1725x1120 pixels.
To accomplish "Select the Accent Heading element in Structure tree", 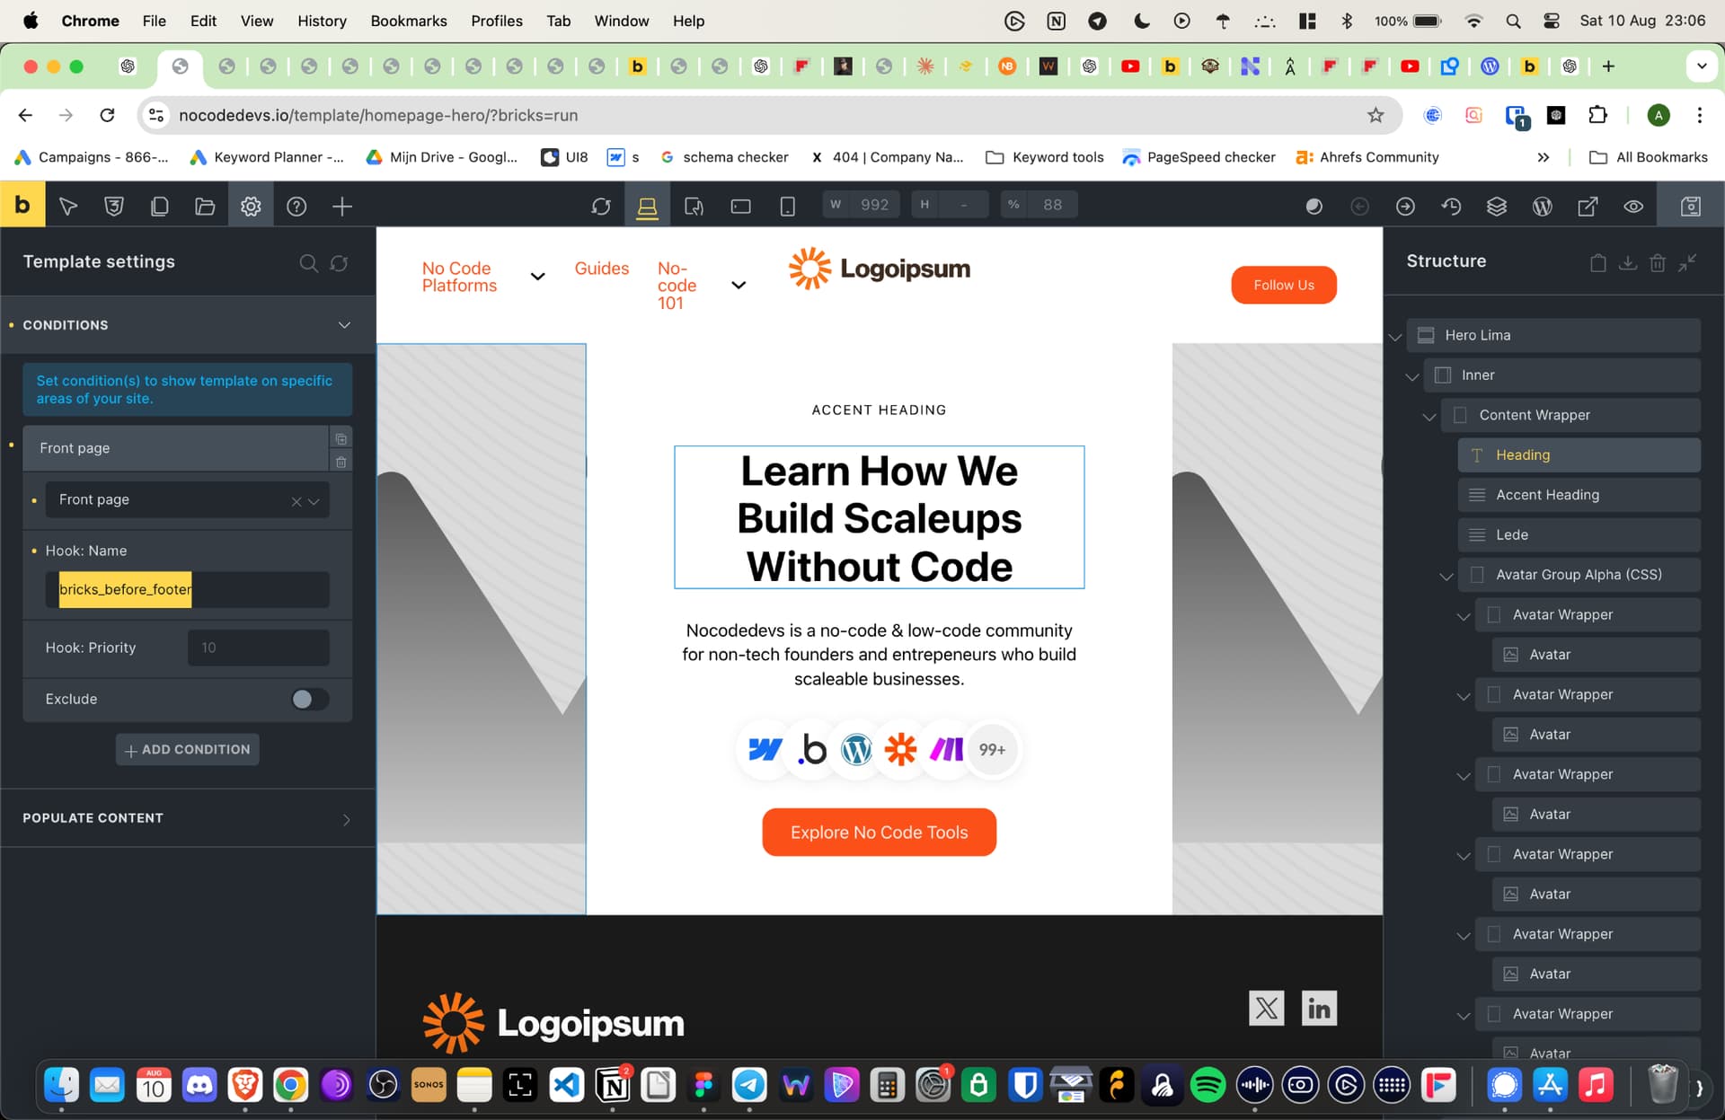I will (1579, 495).
